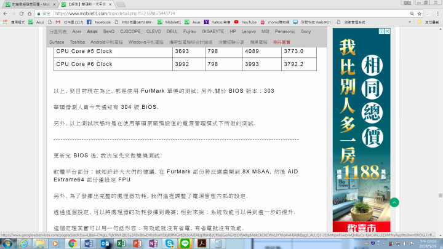Open the zoom magnifier in address bar
Image resolution: width=443 pixels, height=249 pixels.
pyautogui.click(x=412, y=14)
